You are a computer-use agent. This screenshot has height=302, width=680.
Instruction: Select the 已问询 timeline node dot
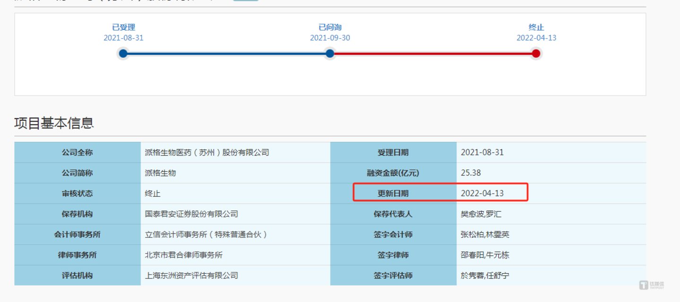[330, 53]
